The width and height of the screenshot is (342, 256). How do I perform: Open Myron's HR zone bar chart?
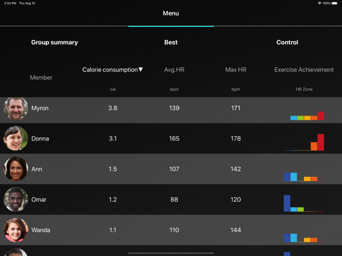click(304, 116)
